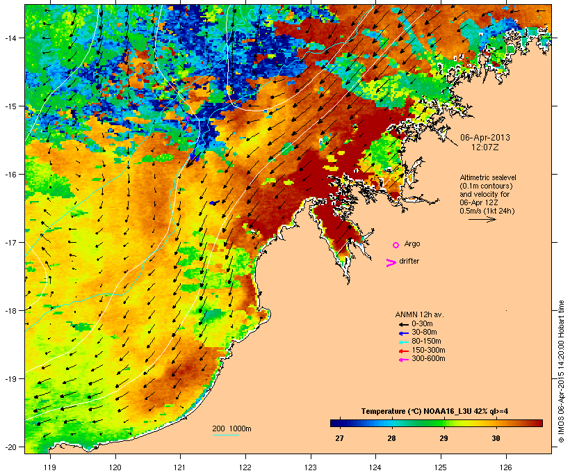Click the black 0-30m legend arrow
The height and width of the screenshot is (473, 570).
click(x=403, y=325)
